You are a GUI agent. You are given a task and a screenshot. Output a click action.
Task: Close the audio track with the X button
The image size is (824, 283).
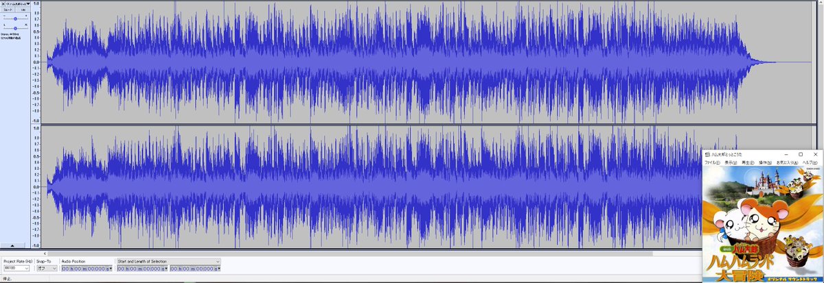point(2,3)
